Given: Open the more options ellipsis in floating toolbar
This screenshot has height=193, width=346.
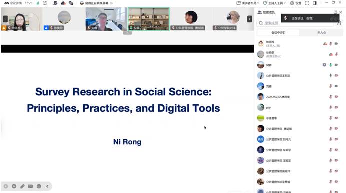Looking at the screenshot, I should 39,186.
